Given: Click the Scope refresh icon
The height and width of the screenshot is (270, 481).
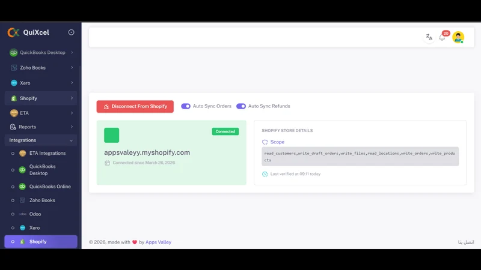Looking at the screenshot, I should 265,142.
